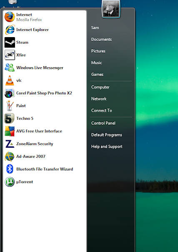
Task: Select Connect To
Action: tap(102, 111)
